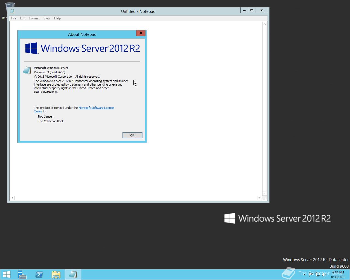350x280 pixels.
Task: Click the horizontal scrollbar left arrow
Action: (x=12, y=198)
